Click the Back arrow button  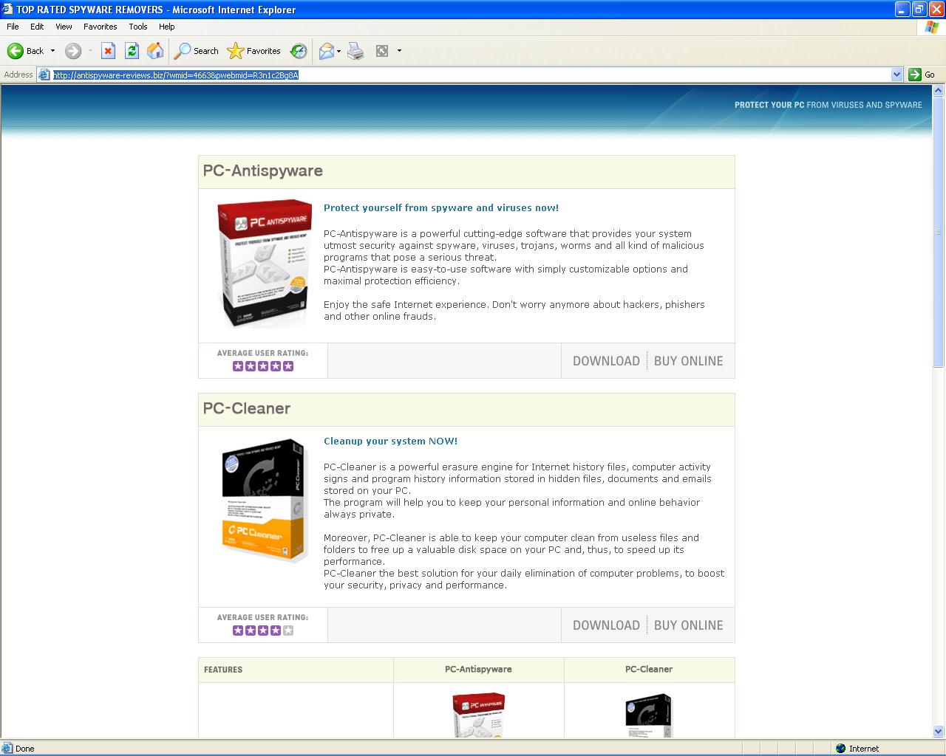25,51
